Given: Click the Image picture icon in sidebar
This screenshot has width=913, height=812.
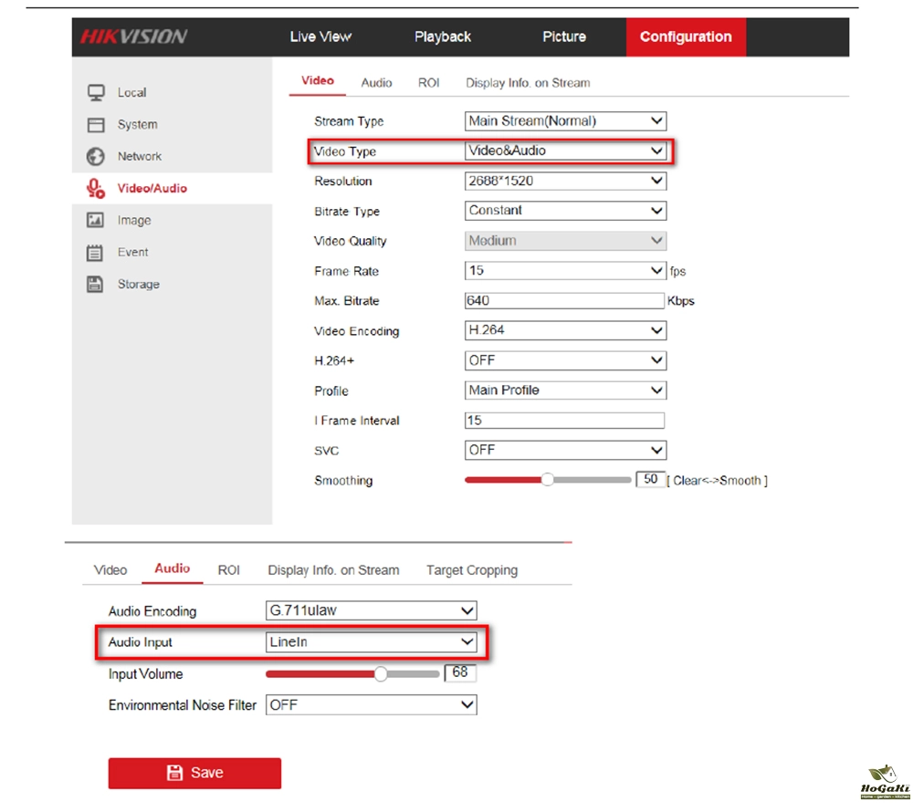Looking at the screenshot, I should point(95,221).
